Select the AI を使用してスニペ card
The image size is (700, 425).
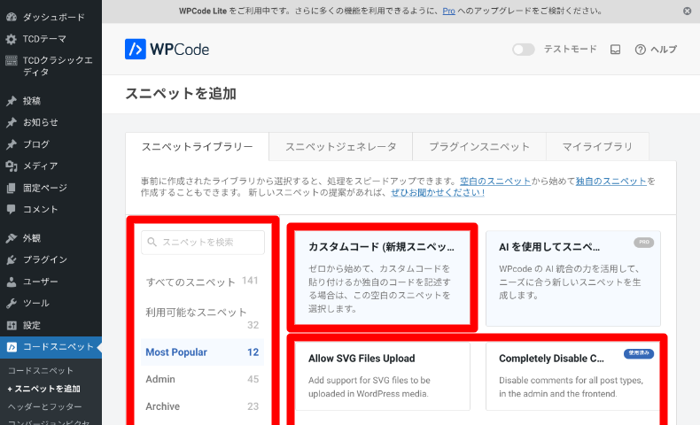point(573,278)
